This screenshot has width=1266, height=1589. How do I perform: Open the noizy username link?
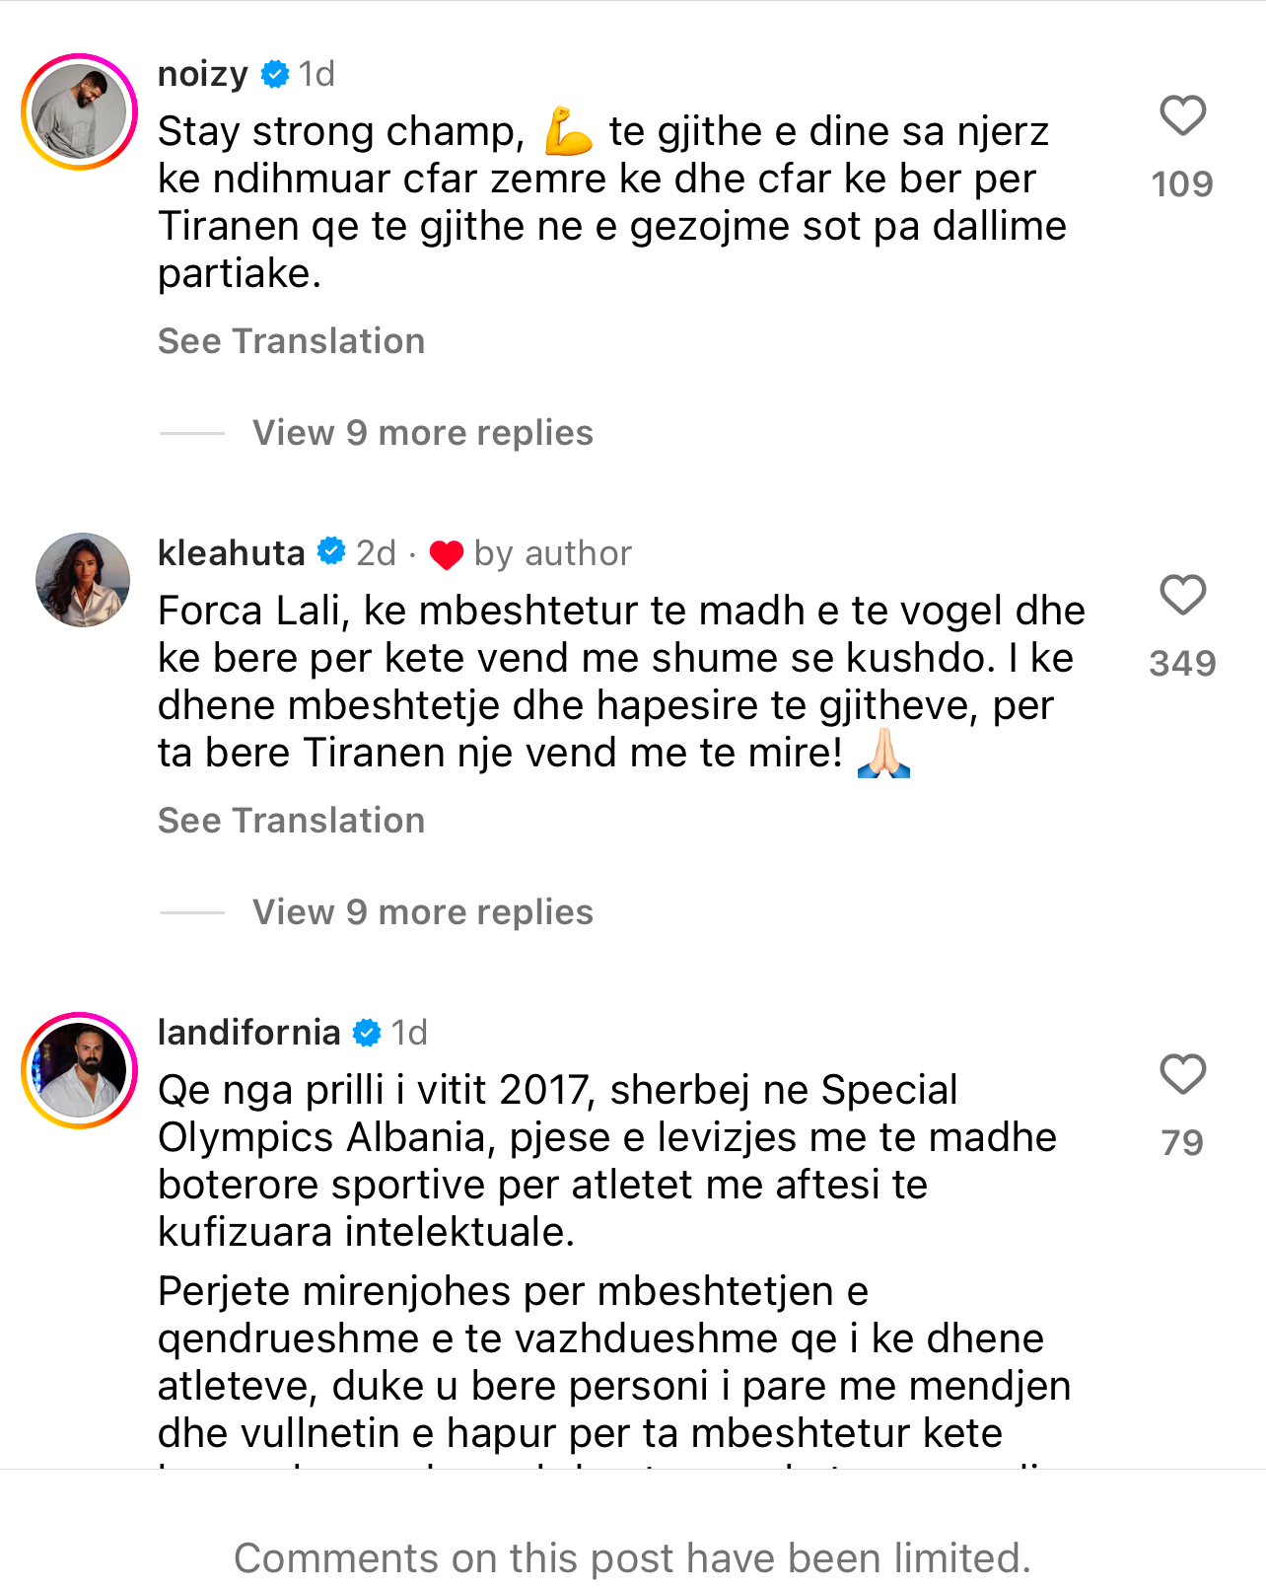point(203,74)
